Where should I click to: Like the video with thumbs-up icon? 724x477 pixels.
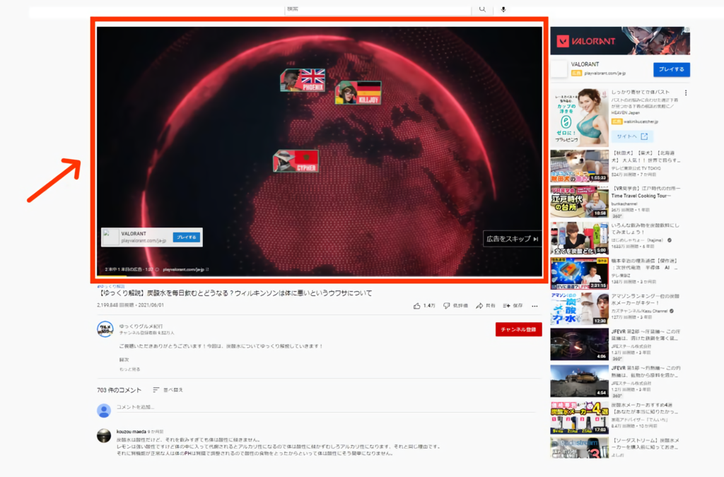tap(417, 306)
